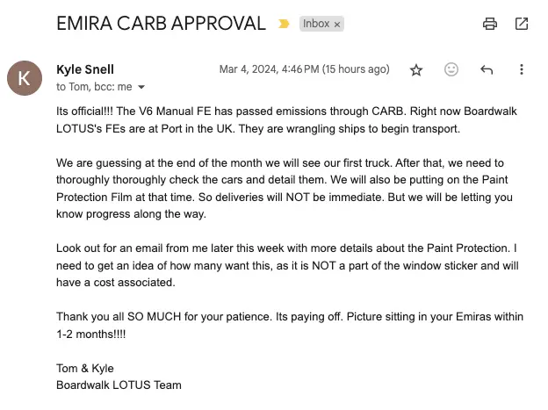The width and height of the screenshot is (548, 410).
Task: Star the message from Kyle Snell
Action: (x=416, y=70)
